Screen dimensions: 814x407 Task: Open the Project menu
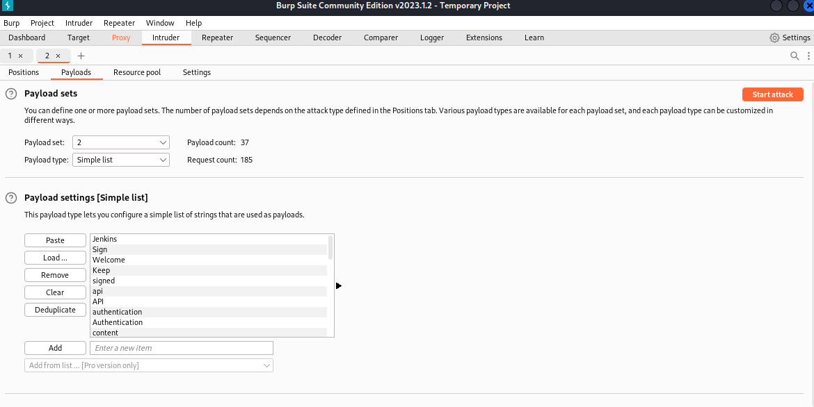tap(42, 23)
